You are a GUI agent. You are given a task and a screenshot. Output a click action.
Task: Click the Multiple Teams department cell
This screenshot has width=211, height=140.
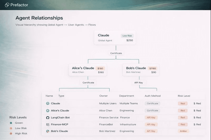(129, 103)
